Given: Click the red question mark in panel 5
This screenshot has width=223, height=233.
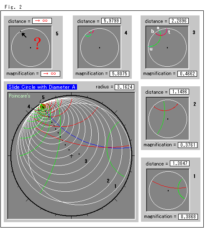Looking at the screenshot, I should [37, 43].
